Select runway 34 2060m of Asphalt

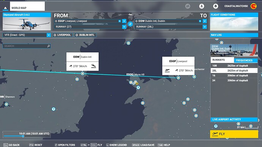pyautogui.click(x=234, y=81)
